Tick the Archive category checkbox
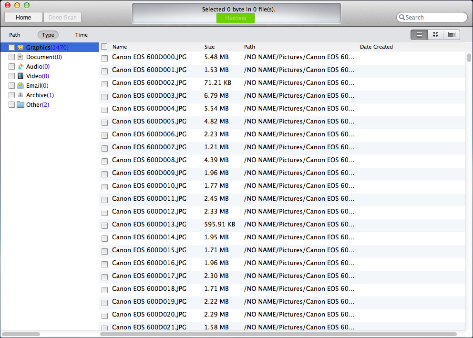This screenshot has width=473, height=338. click(11, 95)
